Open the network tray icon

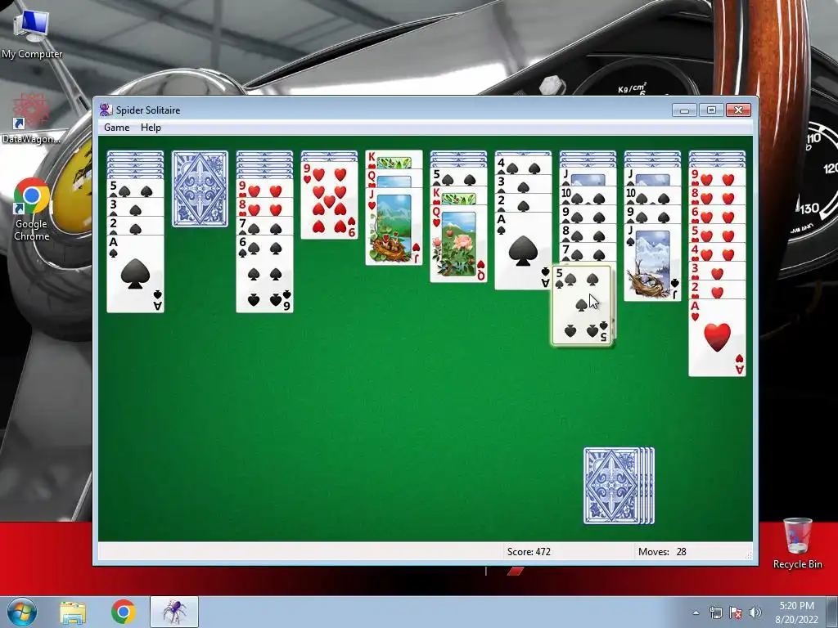coord(715,612)
